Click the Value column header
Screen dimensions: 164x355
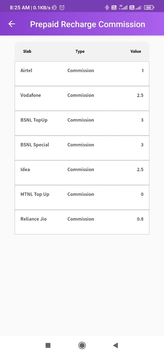[136, 51]
